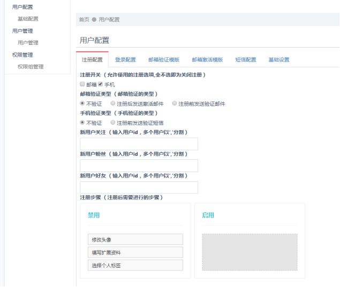Select 权限组管理 in the sidebar
The image size is (340, 287).
(31, 67)
